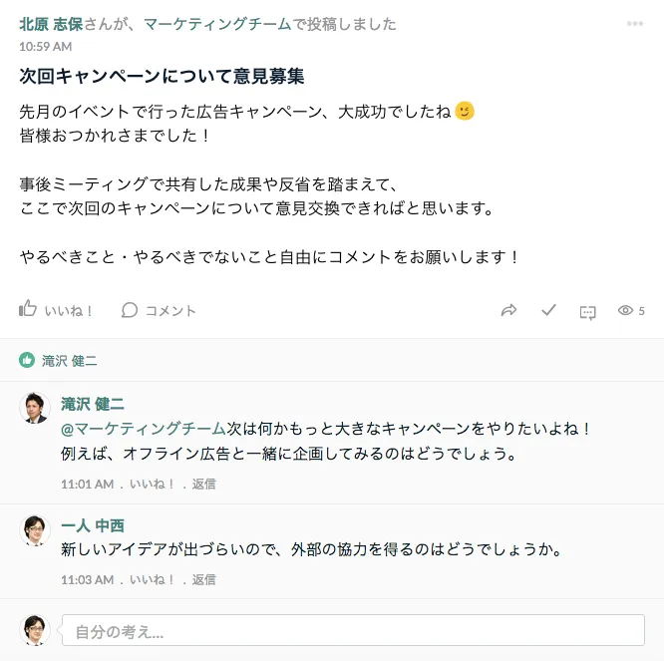Click 滝沢 健二's comment avatar
The width and height of the screenshot is (664, 661).
[36, 408]
